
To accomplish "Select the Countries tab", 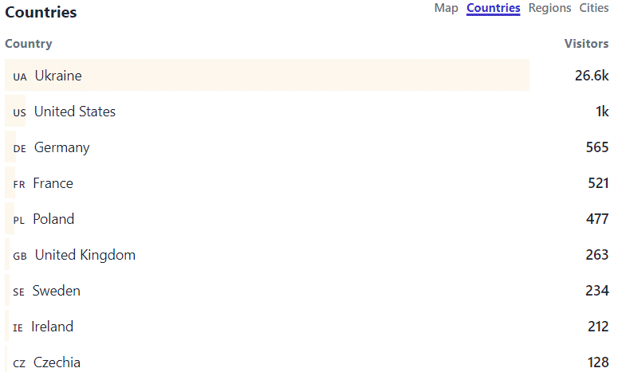I will coord(493,8).
